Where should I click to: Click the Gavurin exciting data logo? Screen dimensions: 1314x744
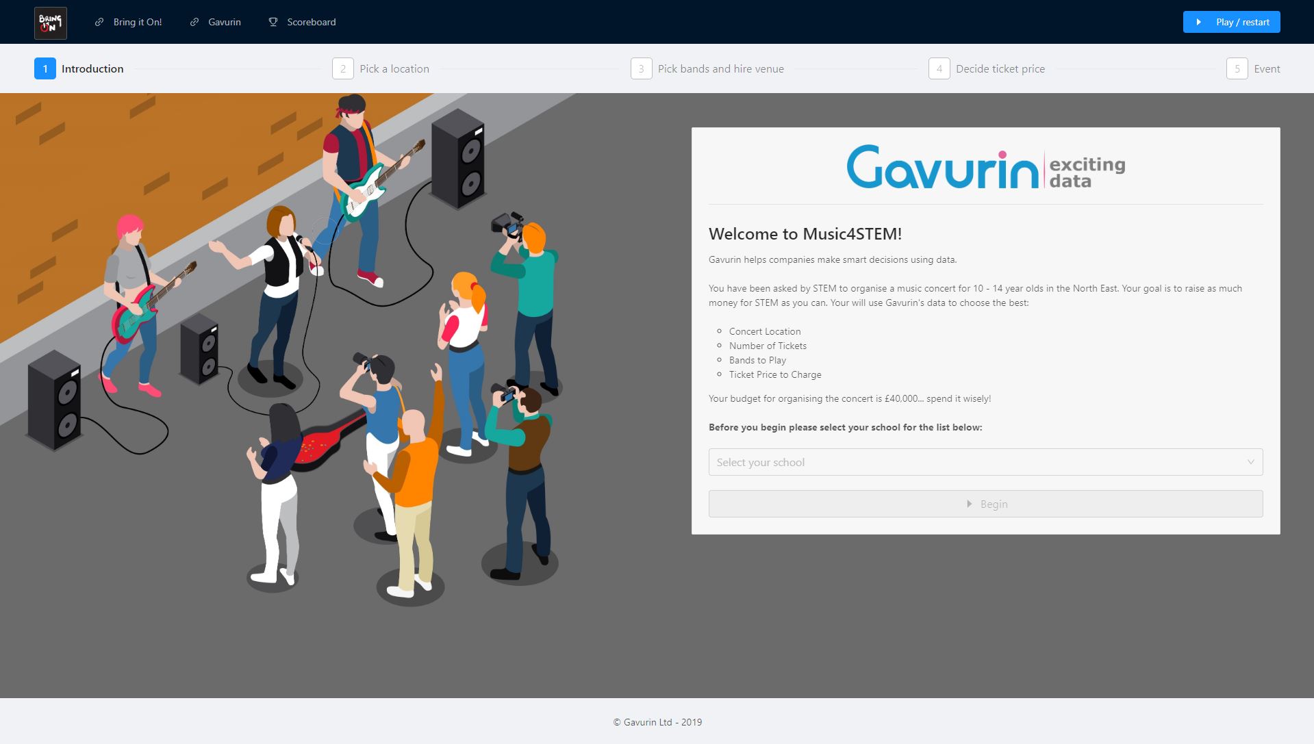(985, 166)
